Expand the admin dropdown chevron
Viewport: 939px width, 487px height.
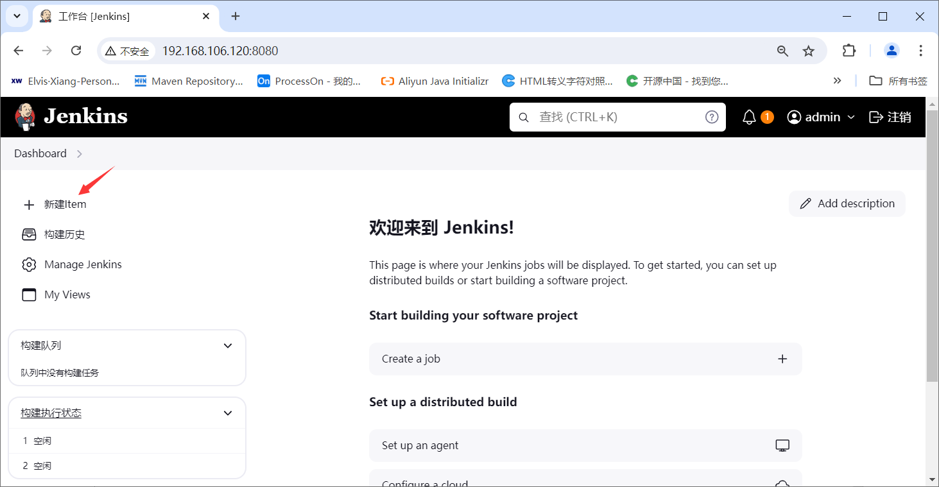(851, 117)
